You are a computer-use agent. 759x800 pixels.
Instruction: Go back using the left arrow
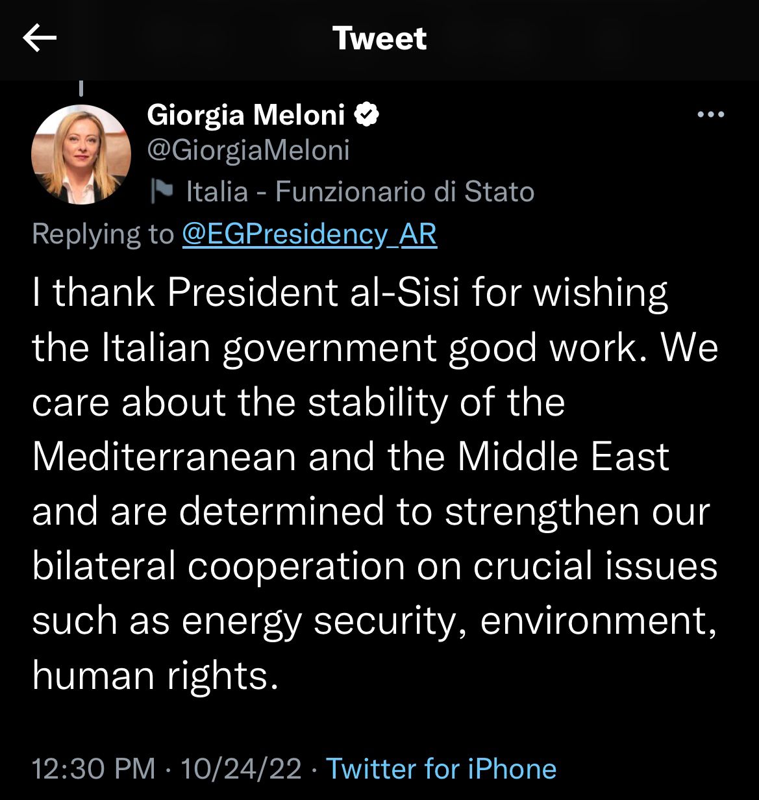40,39
